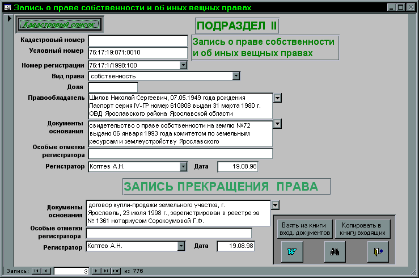The image size is (419, 278).
Task: Click the Правообладатель text Шилов Николай Сергеевич
Action: (129, 98)
